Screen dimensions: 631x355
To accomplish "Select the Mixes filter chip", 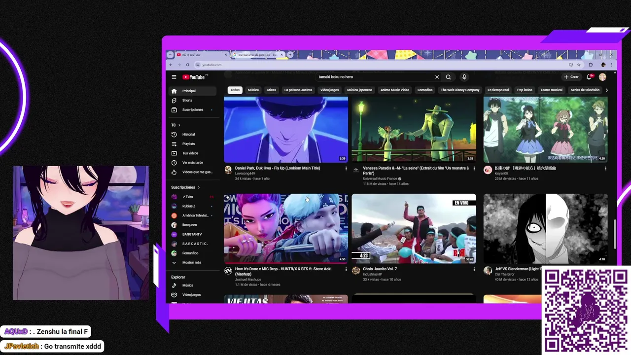I will click(x=272, y=90).
